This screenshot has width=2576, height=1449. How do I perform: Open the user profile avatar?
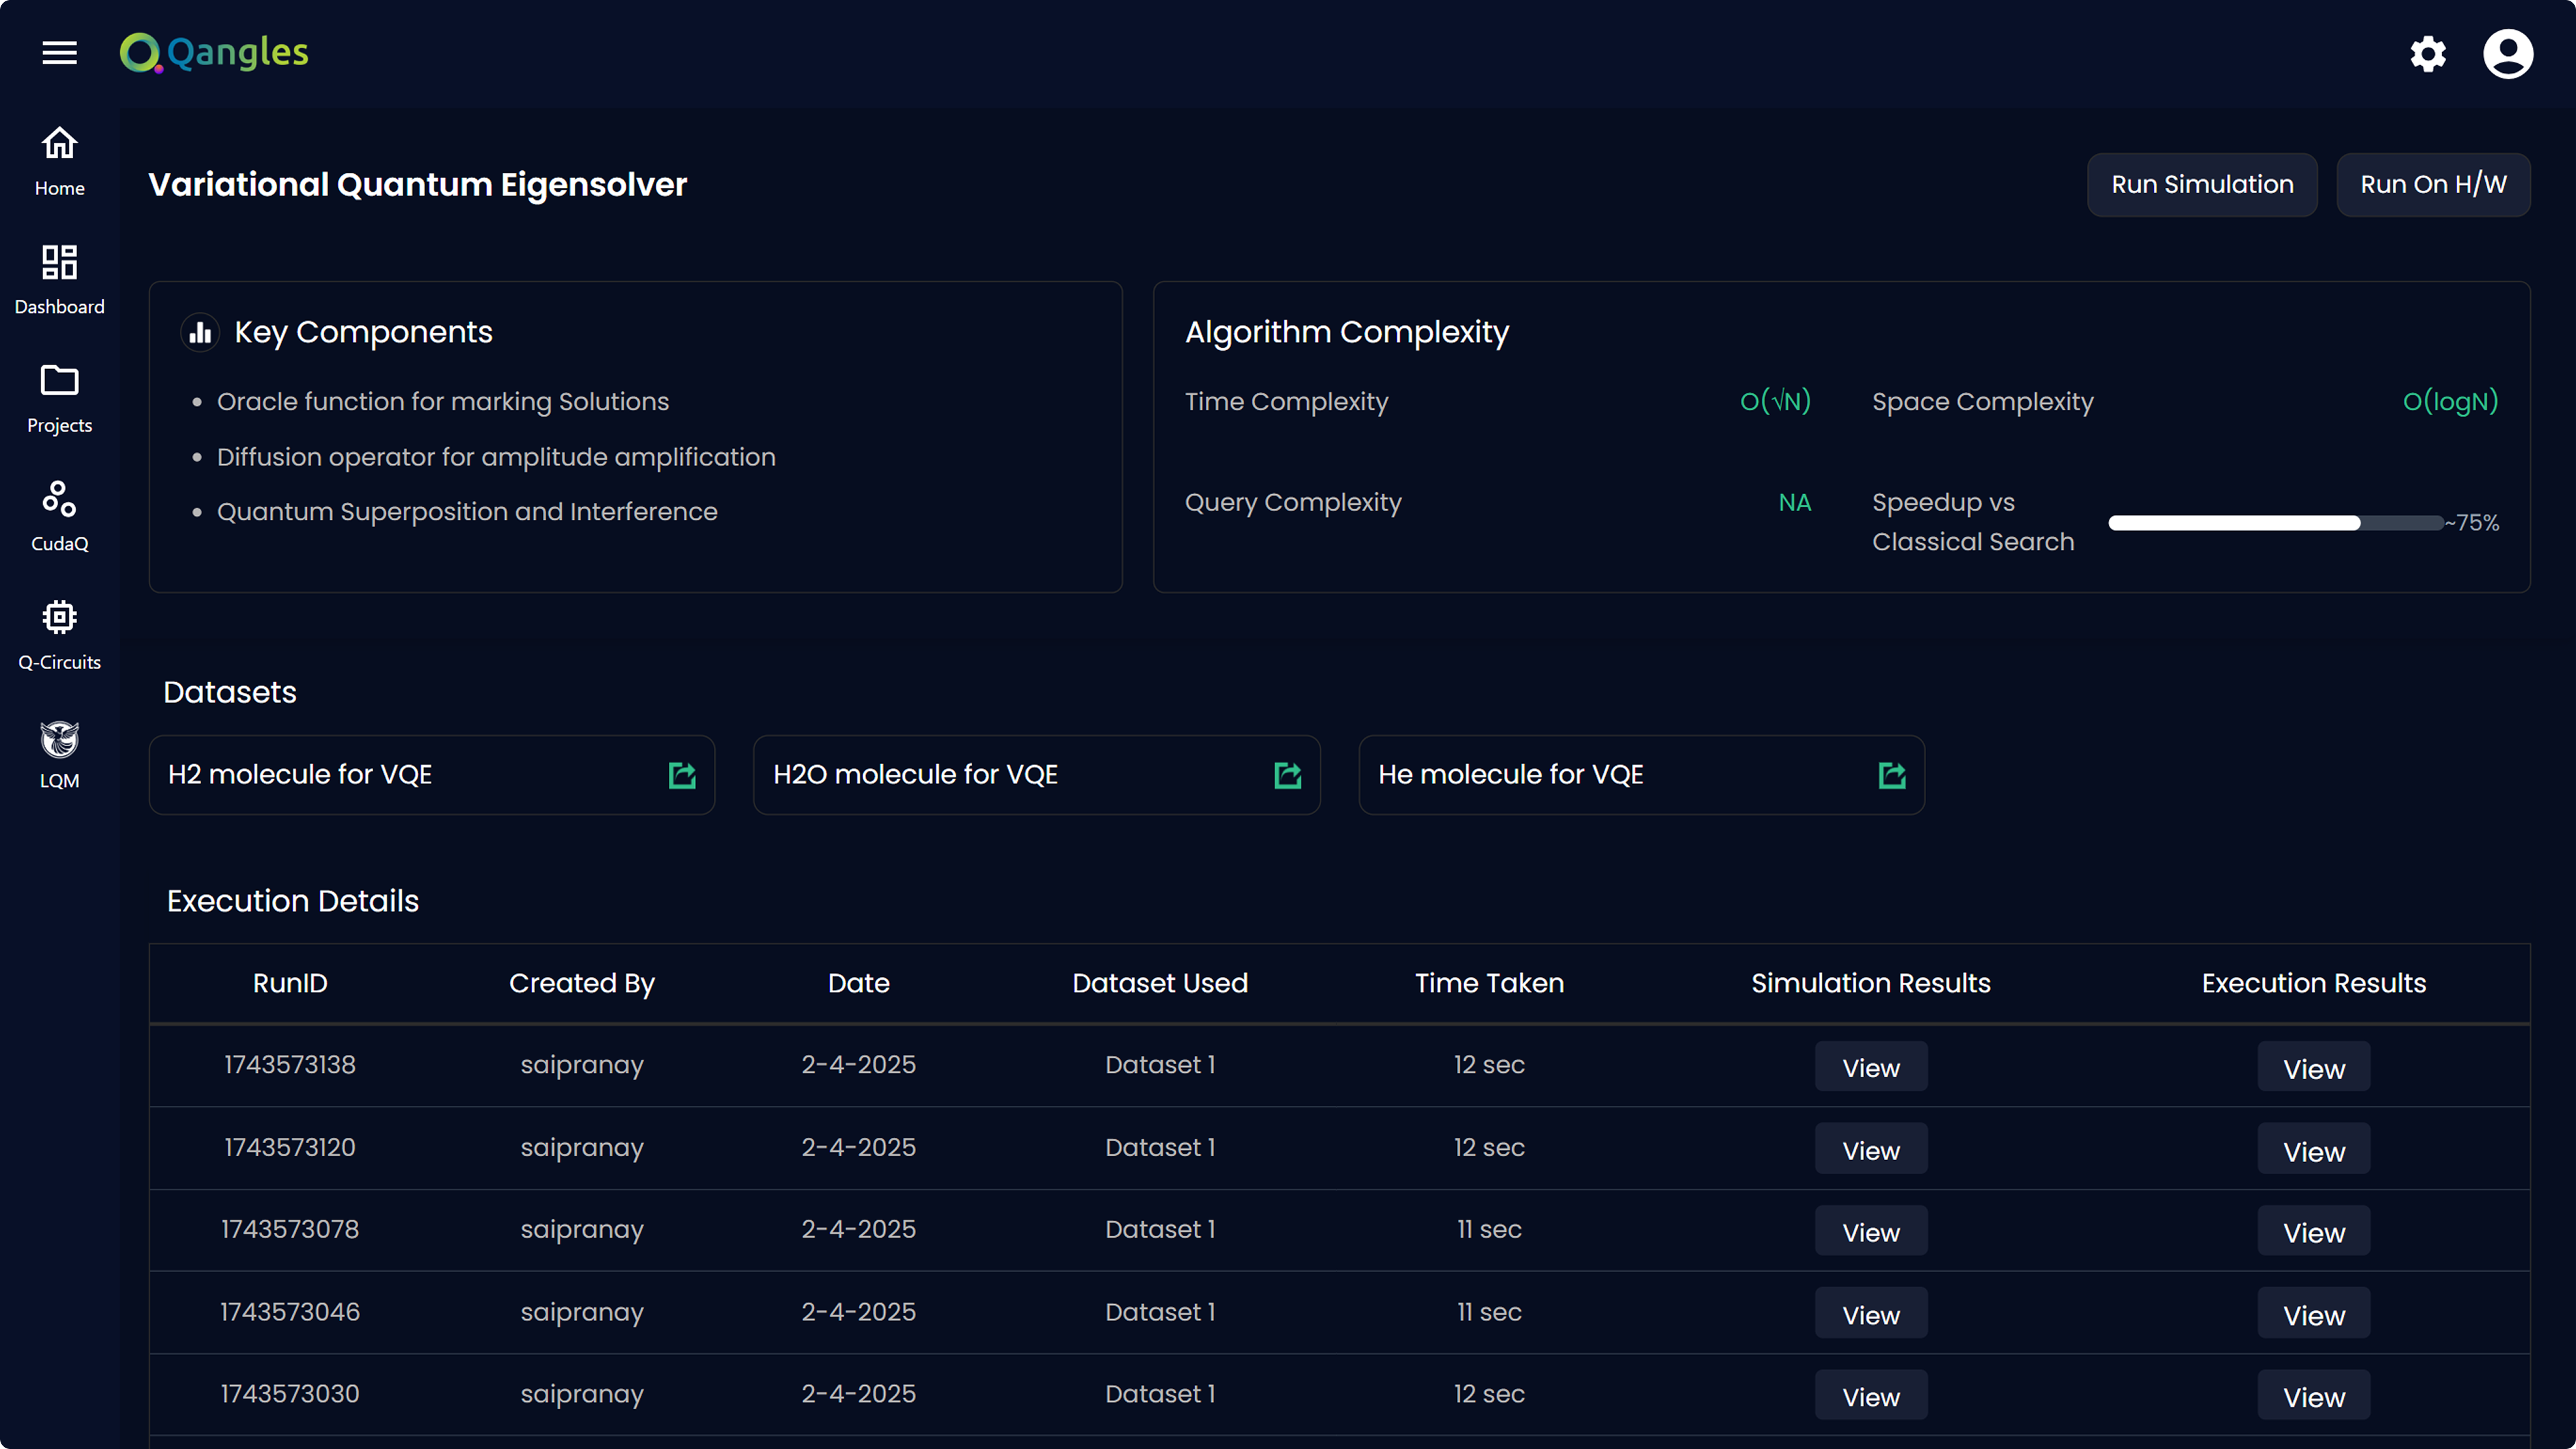point(2507,54)
